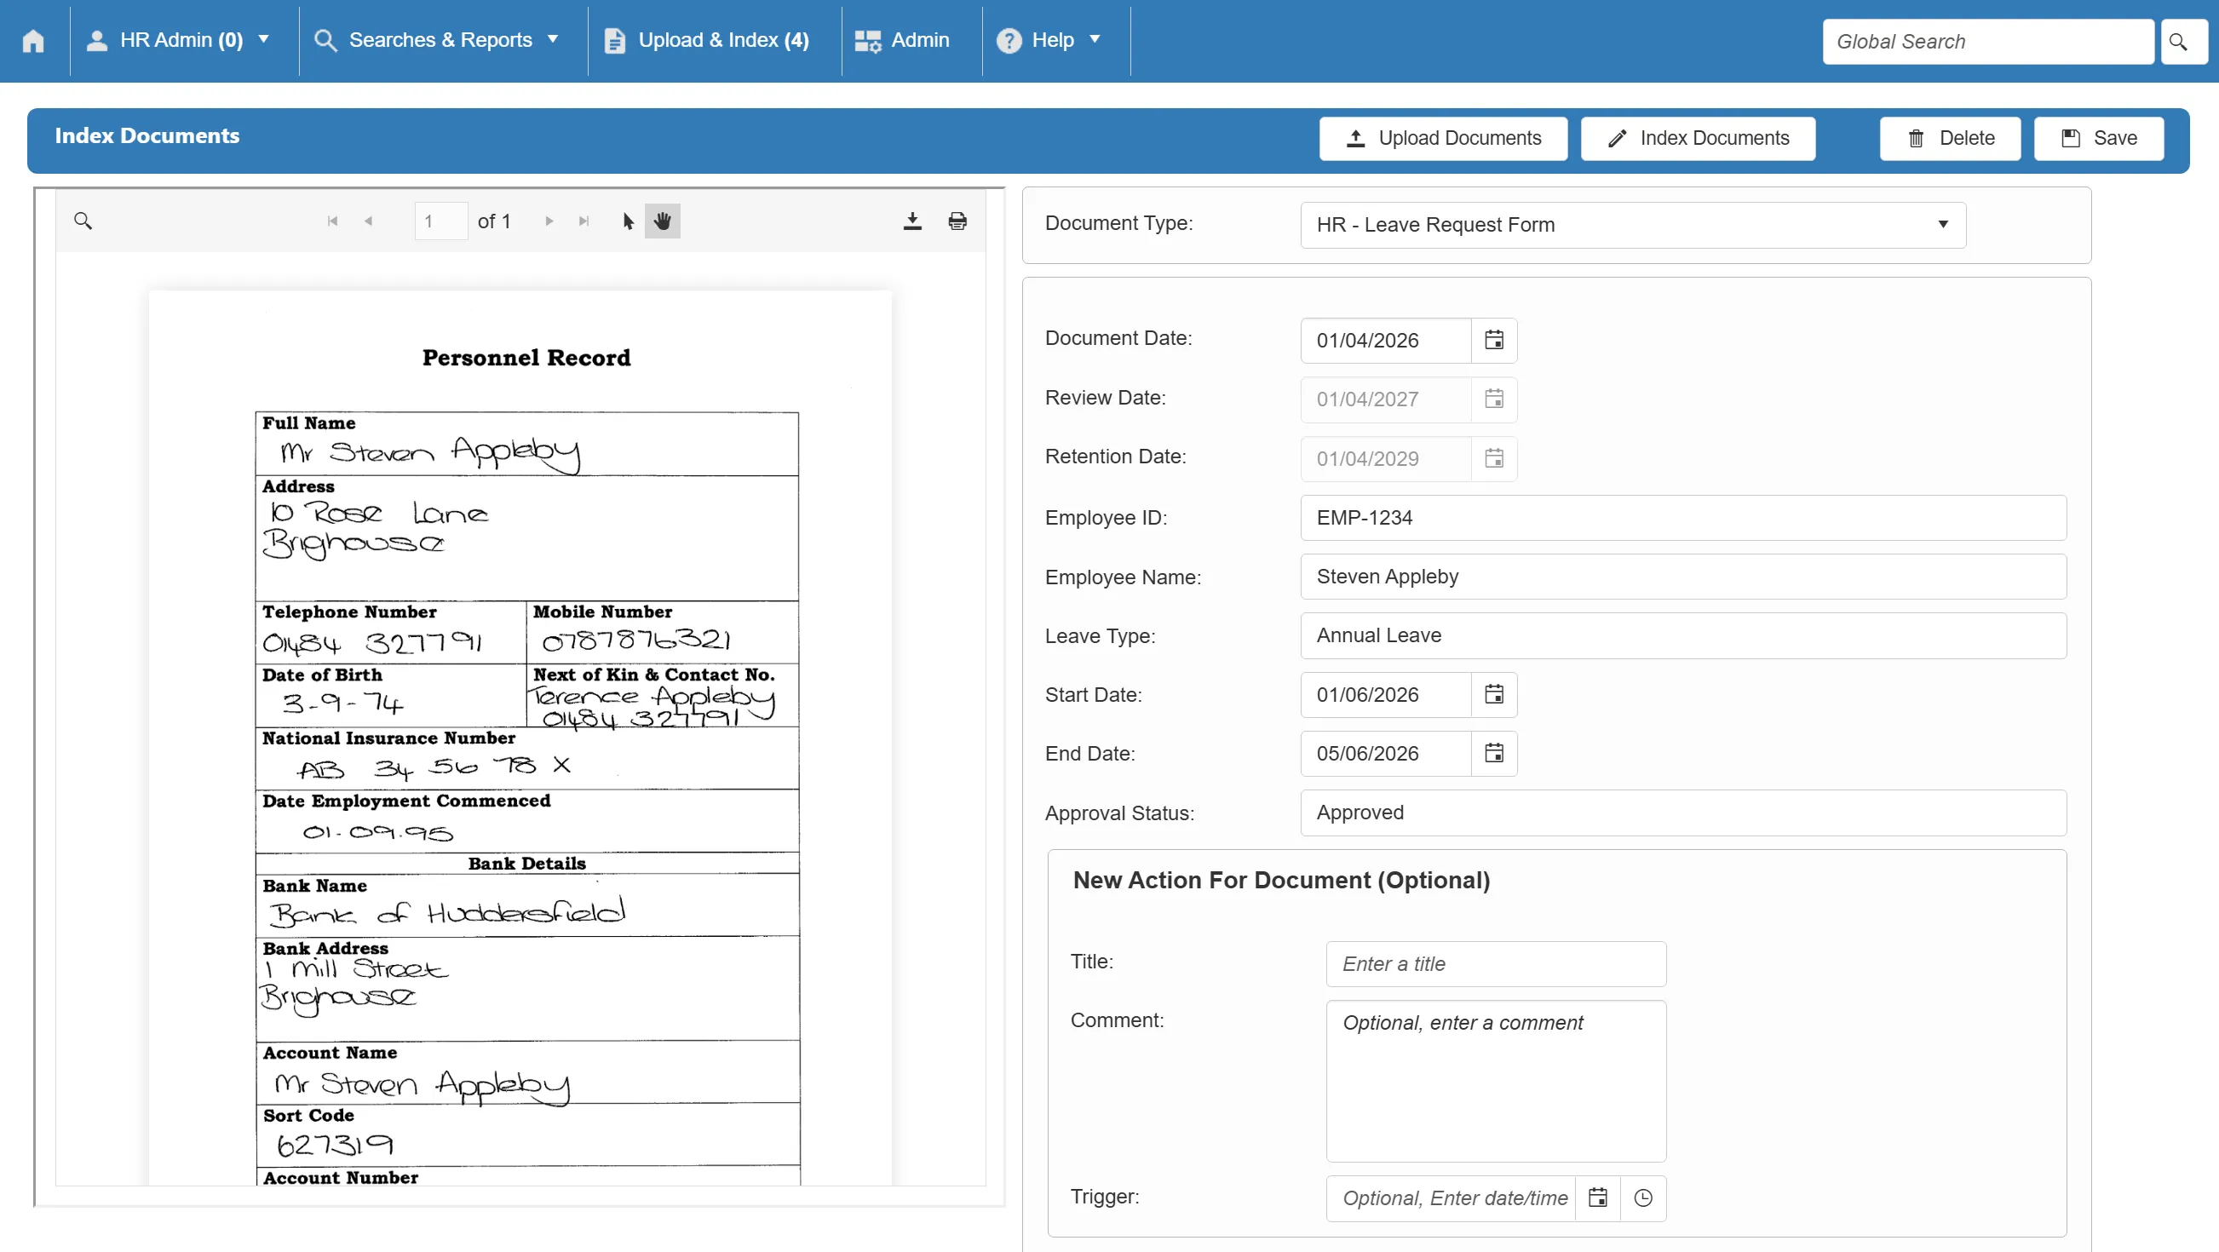Click the Index Documents button

1698,139
